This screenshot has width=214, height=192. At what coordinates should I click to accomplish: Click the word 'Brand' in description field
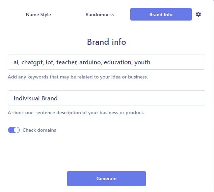(49, 98)
